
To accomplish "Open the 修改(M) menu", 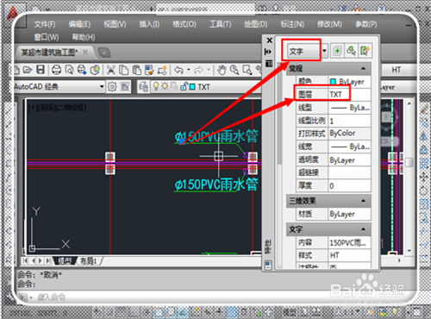I will click(x=329, y=24).
